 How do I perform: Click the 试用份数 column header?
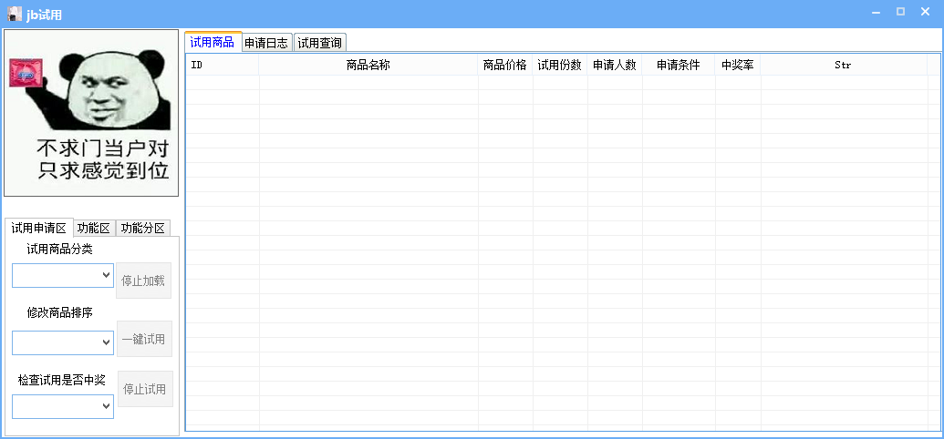[x=560, y=65]
